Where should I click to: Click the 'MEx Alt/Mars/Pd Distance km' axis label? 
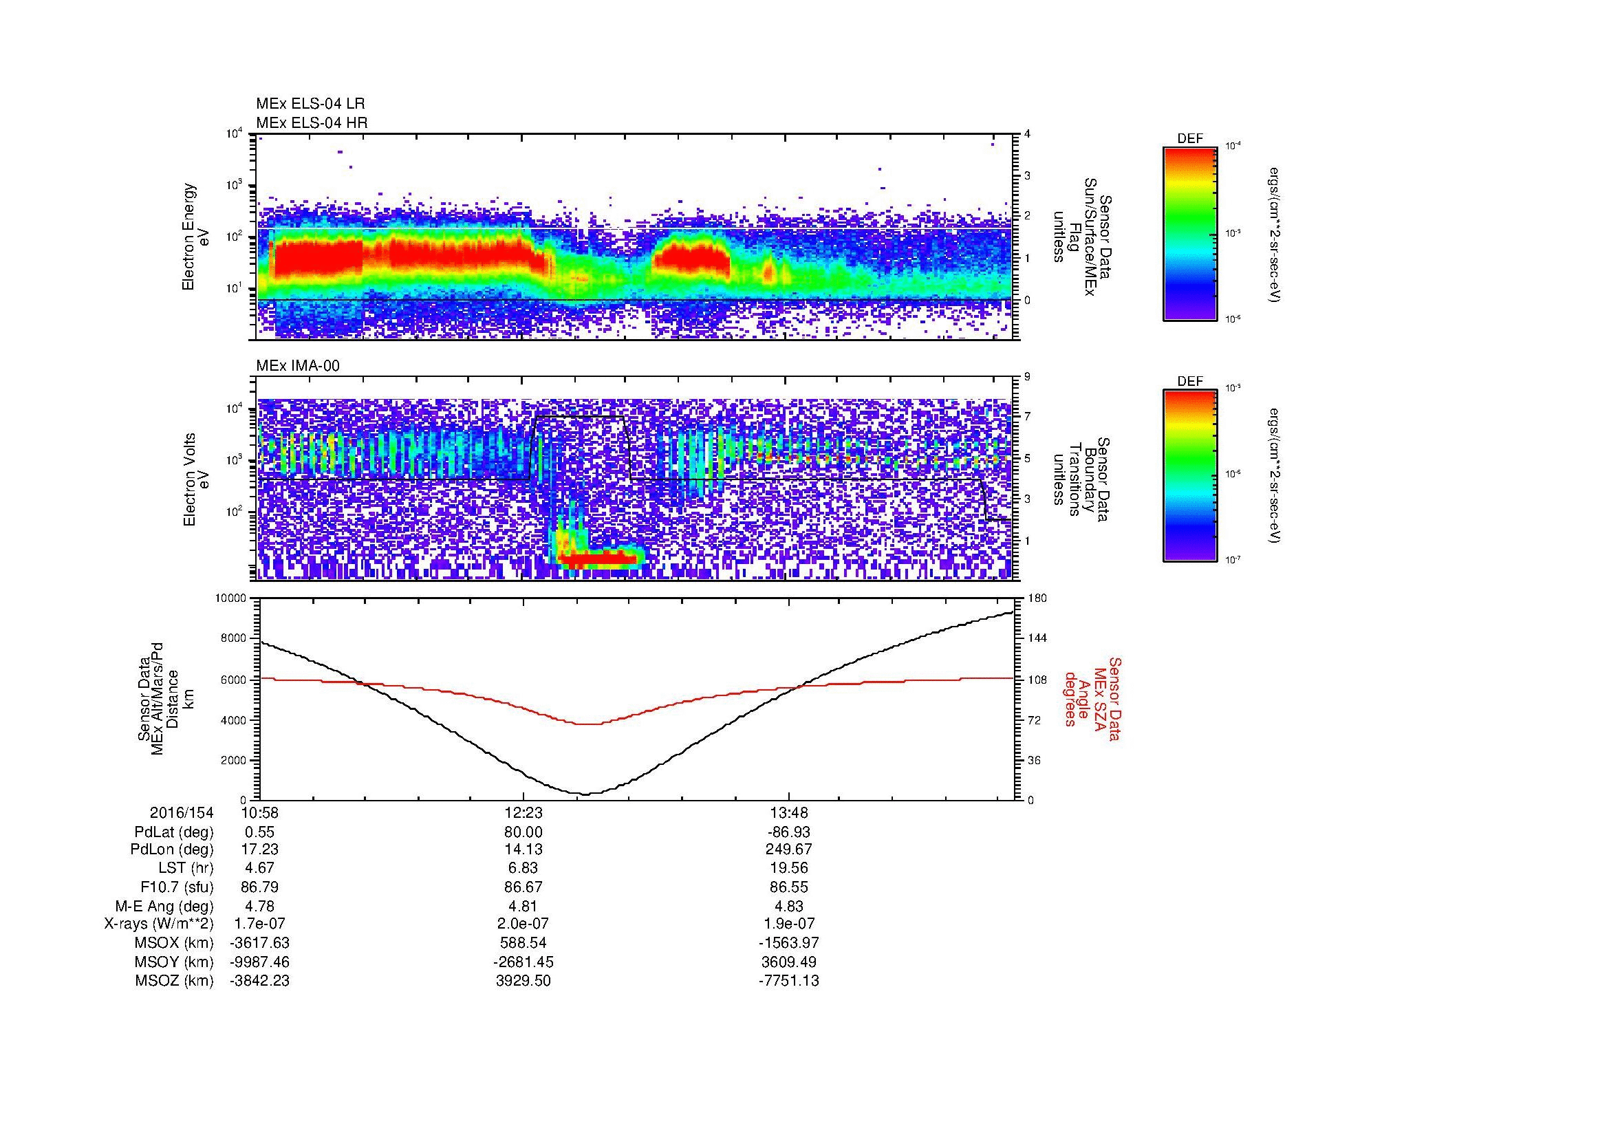[166, 698]
